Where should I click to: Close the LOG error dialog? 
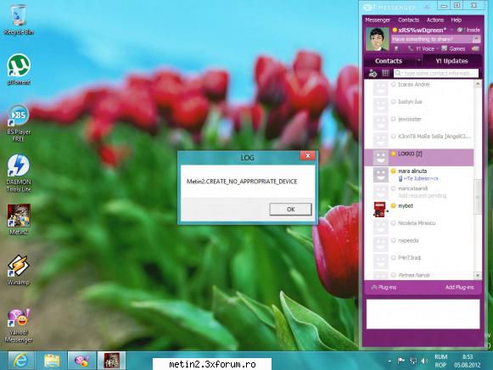pyautogui.click(x=307, y=155)
